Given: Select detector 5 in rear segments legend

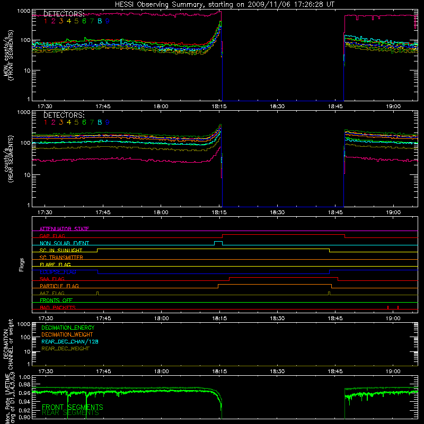Looking at the screenshot, I should coord(76,122).
